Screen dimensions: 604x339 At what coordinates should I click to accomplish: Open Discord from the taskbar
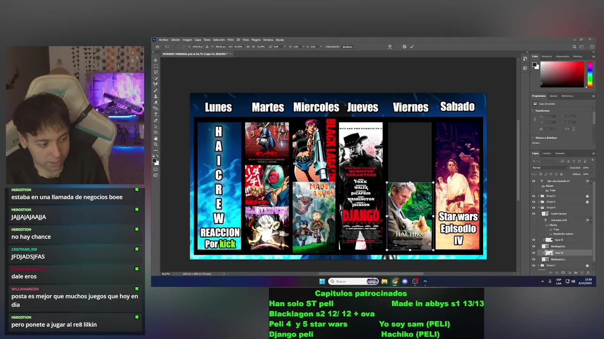tap(405, 281)
